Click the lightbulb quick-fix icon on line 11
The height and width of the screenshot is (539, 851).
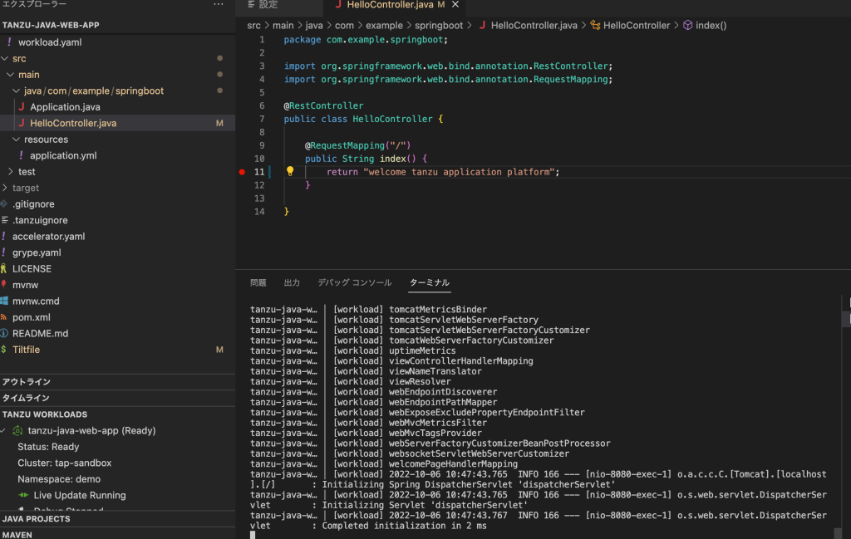click(290, 172)
